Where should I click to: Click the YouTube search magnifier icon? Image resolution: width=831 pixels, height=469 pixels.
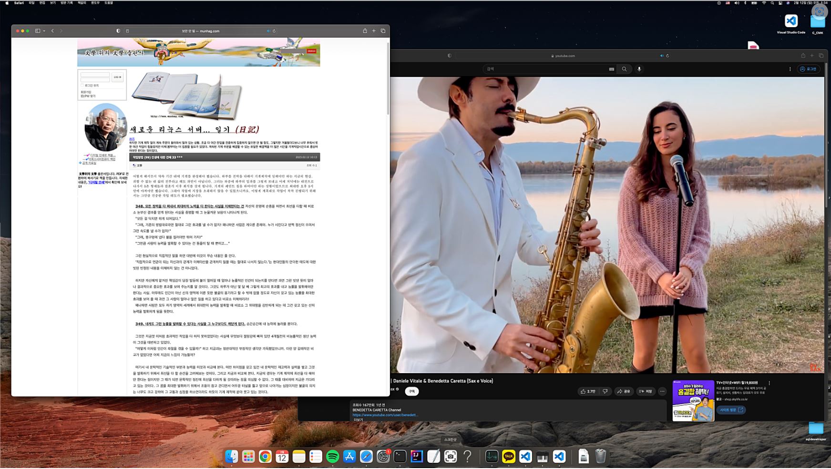(624, 69)
